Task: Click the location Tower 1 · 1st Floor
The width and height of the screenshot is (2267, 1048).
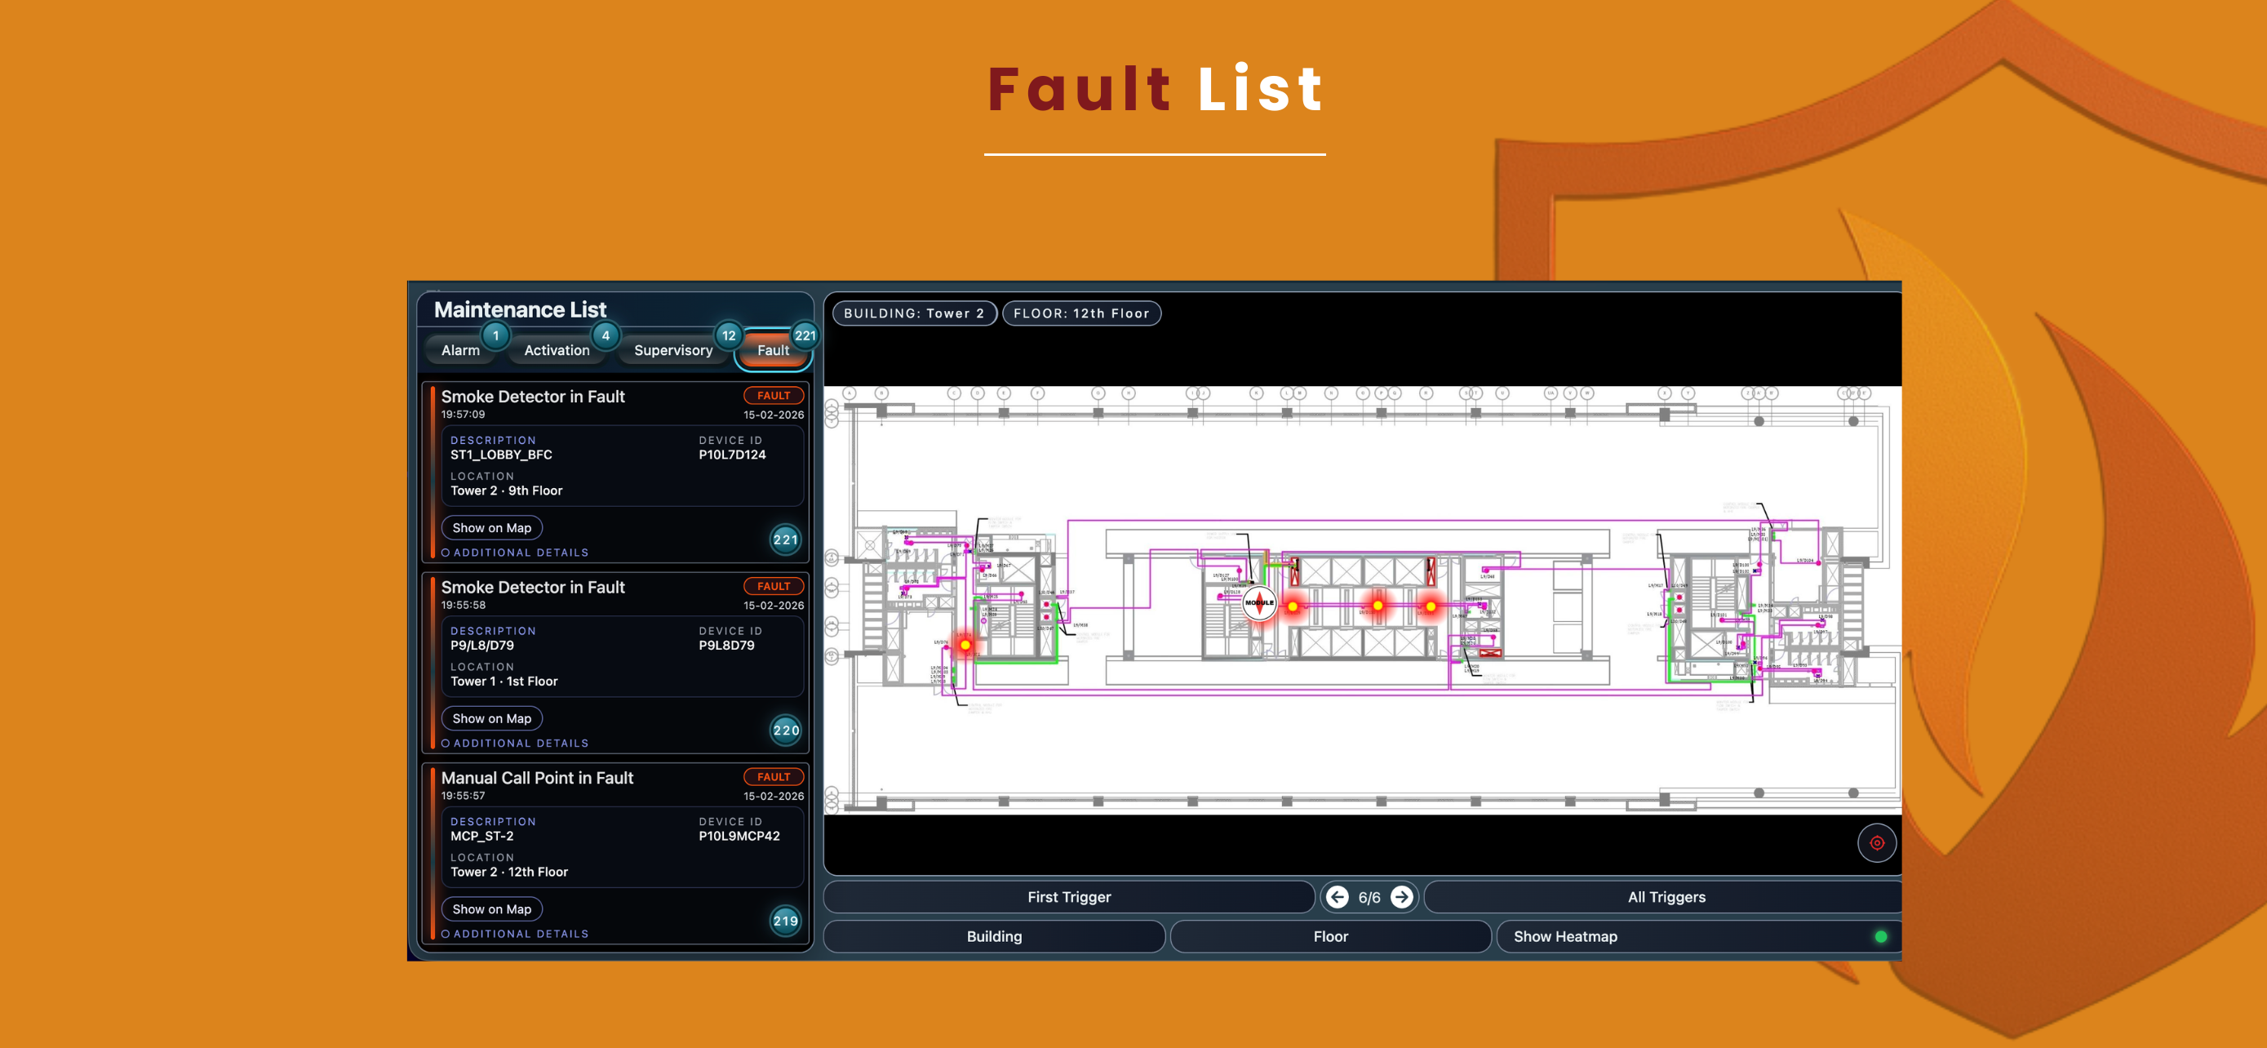Action: pyautogui.click(x=504, y=681)
